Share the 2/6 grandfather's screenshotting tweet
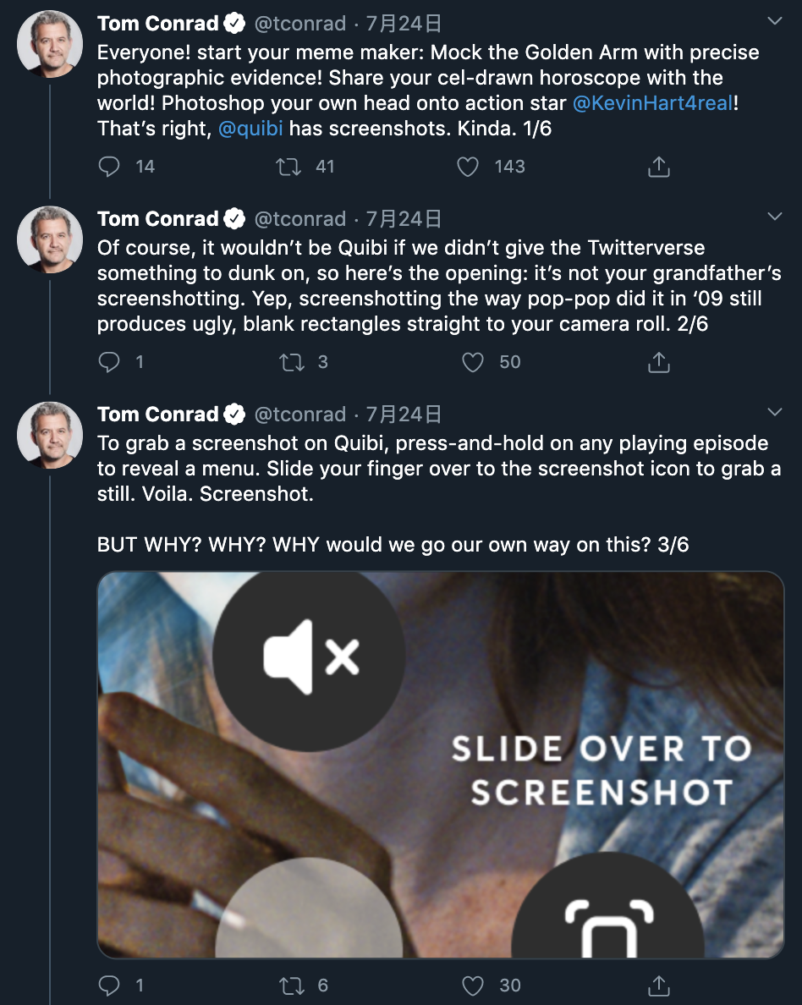Viewport: 802px width, 1005px height. coord(658,362)
